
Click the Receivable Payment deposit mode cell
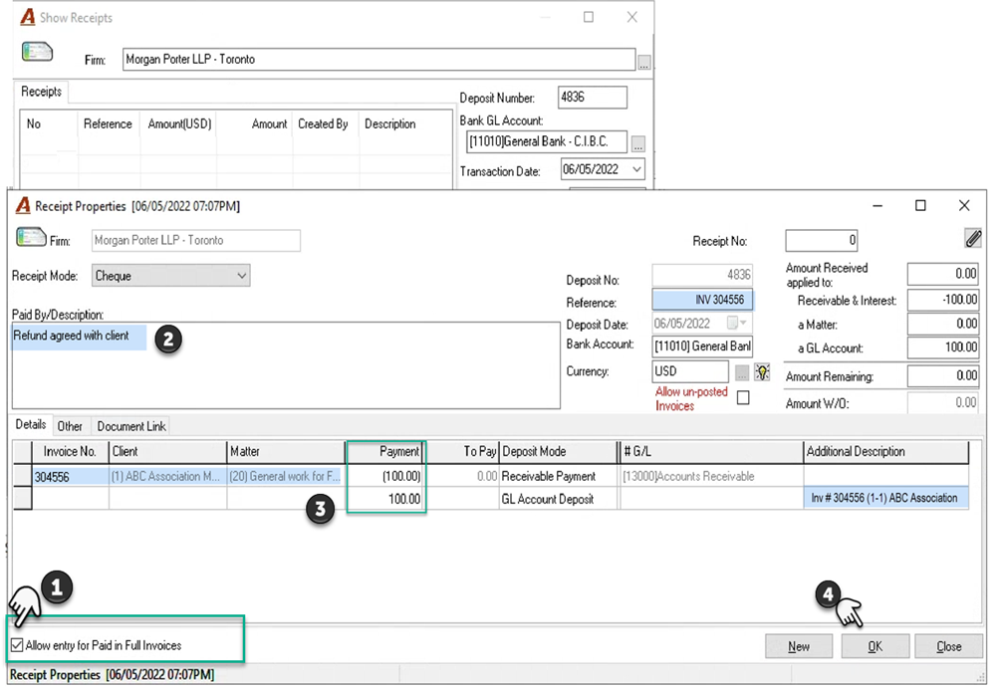[x=558, y=476]
